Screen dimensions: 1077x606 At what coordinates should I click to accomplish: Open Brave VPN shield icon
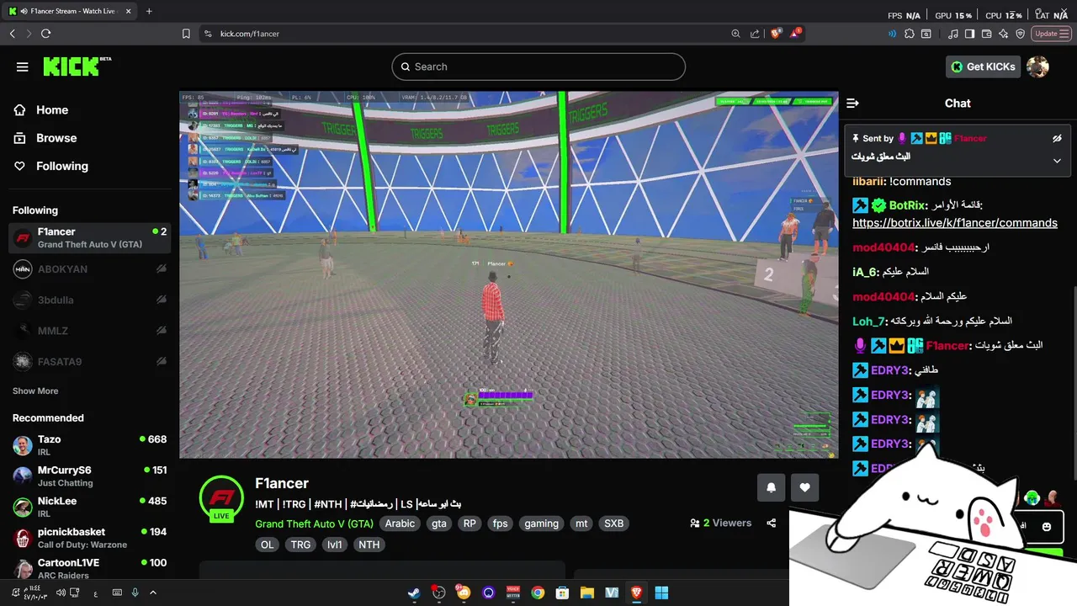(x=1021, y=34)
